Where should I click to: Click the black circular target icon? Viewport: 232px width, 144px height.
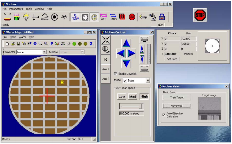[x=55, y=17]
